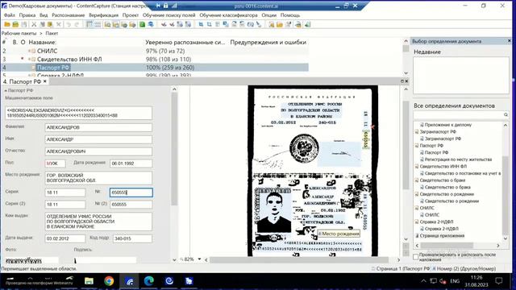Click the lock icon on remote session bar
The height and width of the screenshot is (290, 516).
(x=166, y=6)
